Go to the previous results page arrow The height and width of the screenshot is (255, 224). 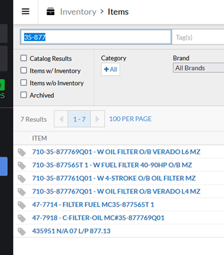[x=61, y=119]
